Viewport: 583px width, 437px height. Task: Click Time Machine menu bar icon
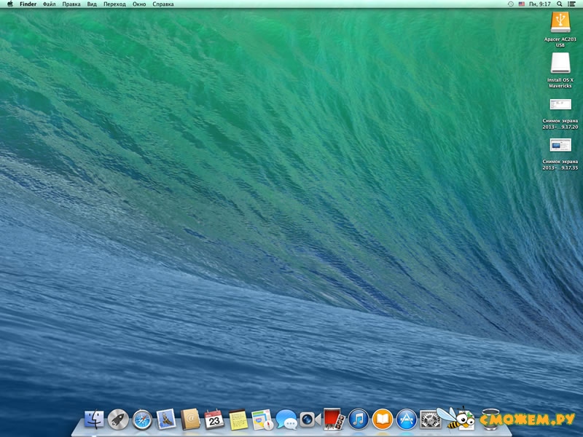coord(511,4)
